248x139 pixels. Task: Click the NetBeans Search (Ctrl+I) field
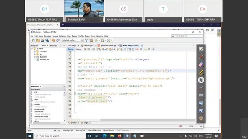[187, 36]
